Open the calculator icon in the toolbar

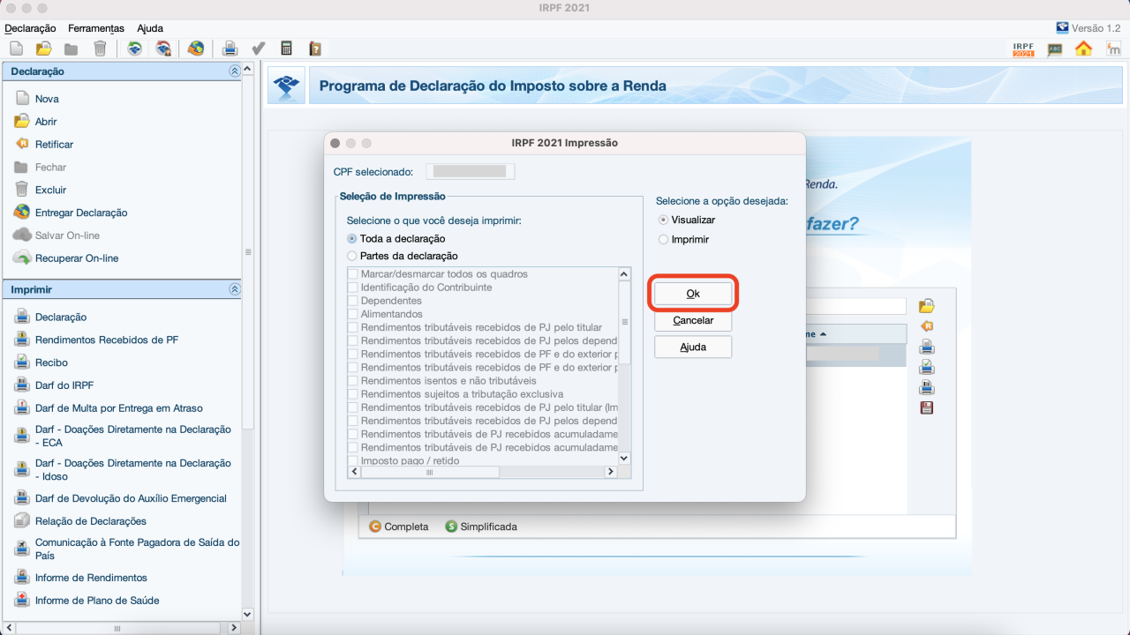pyautogui.click(x=287, y=48)
